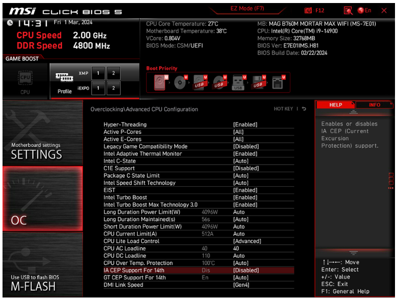Change CPU Over Temp. Protection value
Screen dimensions: 397x299
241,263
